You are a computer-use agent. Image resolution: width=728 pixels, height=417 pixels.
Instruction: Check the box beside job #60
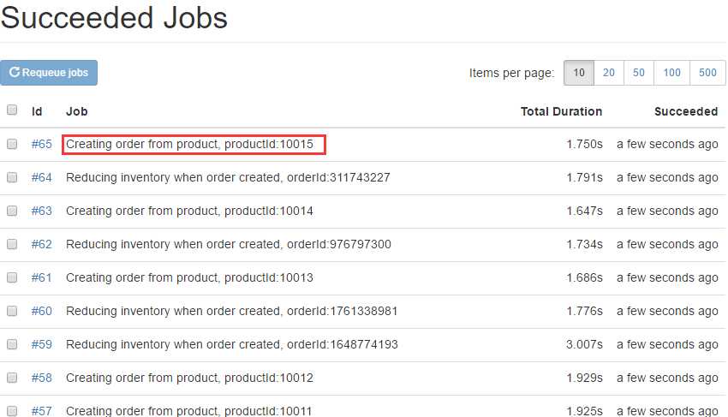click(x=12, y=312)
